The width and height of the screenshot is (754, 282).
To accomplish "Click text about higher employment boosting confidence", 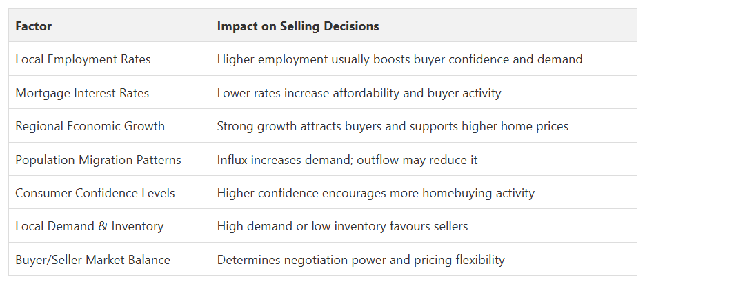I will [x=399, y=59].
